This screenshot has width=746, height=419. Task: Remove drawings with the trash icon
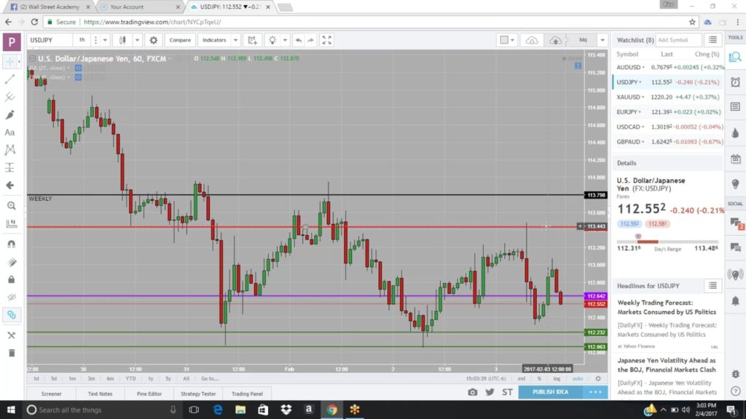tap(12, 353)
